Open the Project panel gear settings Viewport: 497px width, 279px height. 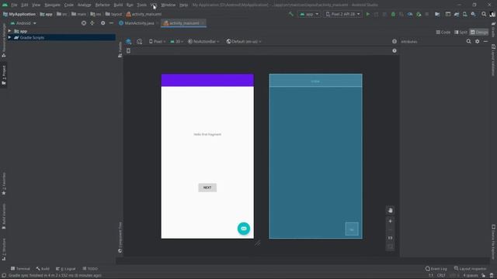[103, 23]
